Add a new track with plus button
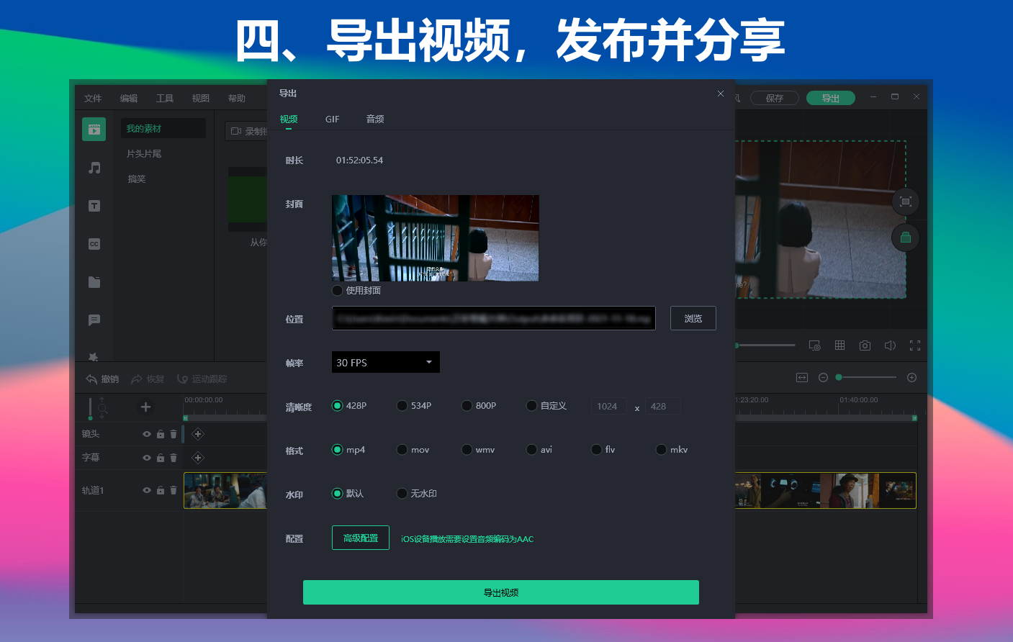The width and height of the screenshot is (1013, 642). [145, 407]
